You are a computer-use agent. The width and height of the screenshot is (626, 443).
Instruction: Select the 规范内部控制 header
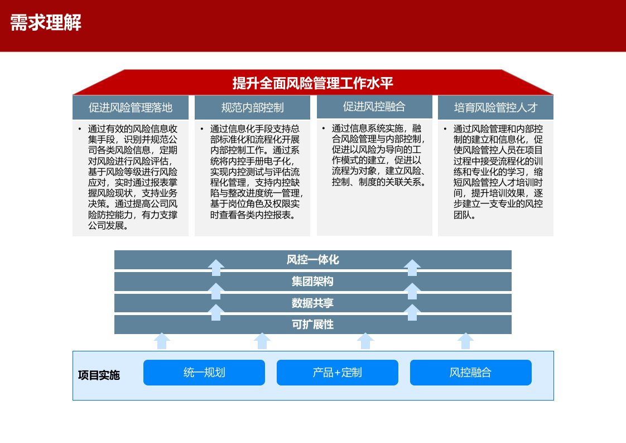(x=252, y=107)
